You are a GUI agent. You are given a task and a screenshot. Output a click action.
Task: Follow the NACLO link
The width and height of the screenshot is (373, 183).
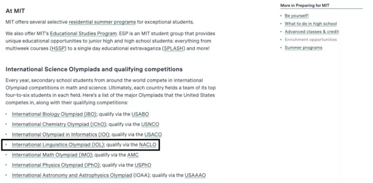pyautogui.click(x=148, y=145)
